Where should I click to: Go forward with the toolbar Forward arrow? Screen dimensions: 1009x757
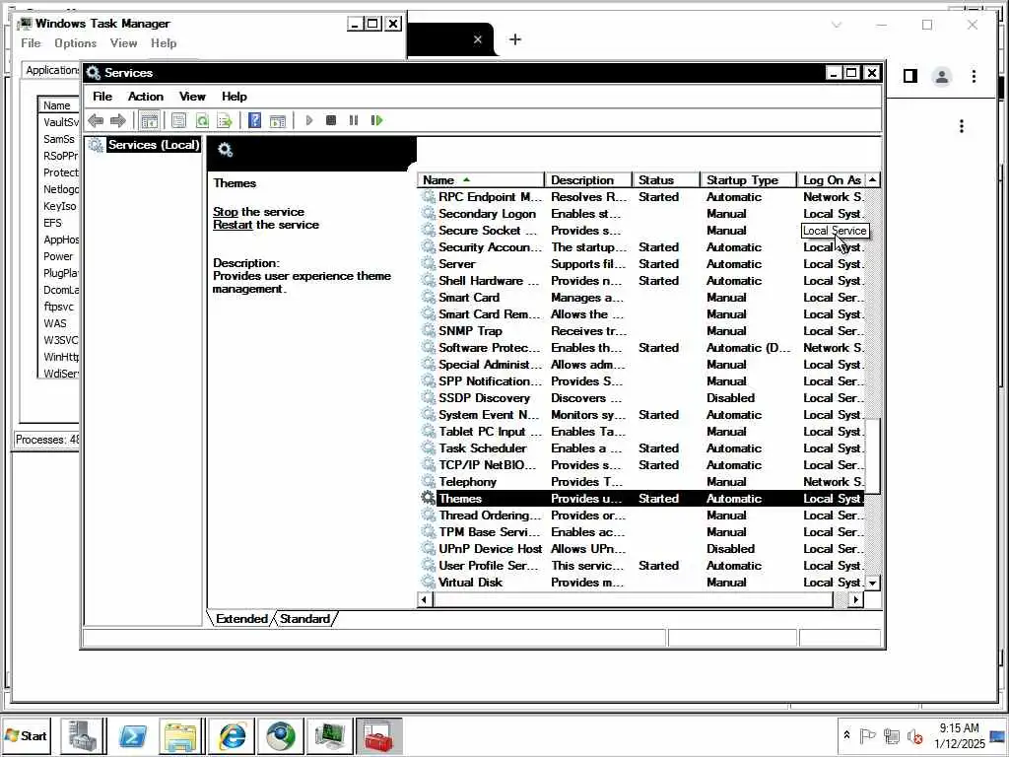(x=118, y=120)
